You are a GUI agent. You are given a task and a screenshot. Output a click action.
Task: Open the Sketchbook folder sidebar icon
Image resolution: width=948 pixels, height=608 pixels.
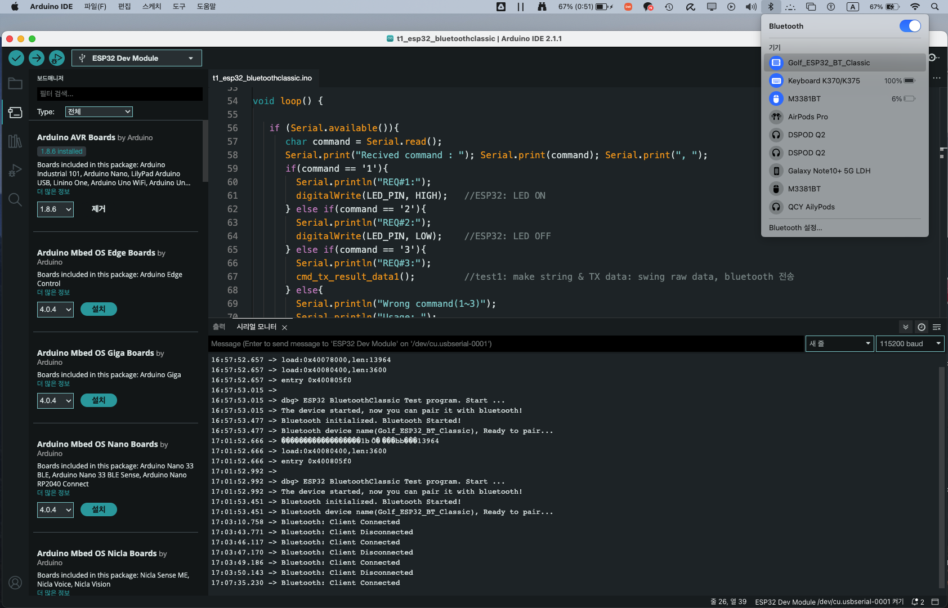point(15,84)
